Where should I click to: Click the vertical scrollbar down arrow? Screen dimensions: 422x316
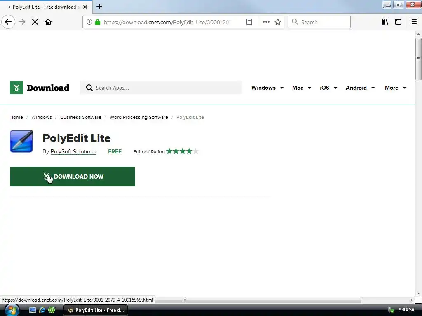coord(418,293)
